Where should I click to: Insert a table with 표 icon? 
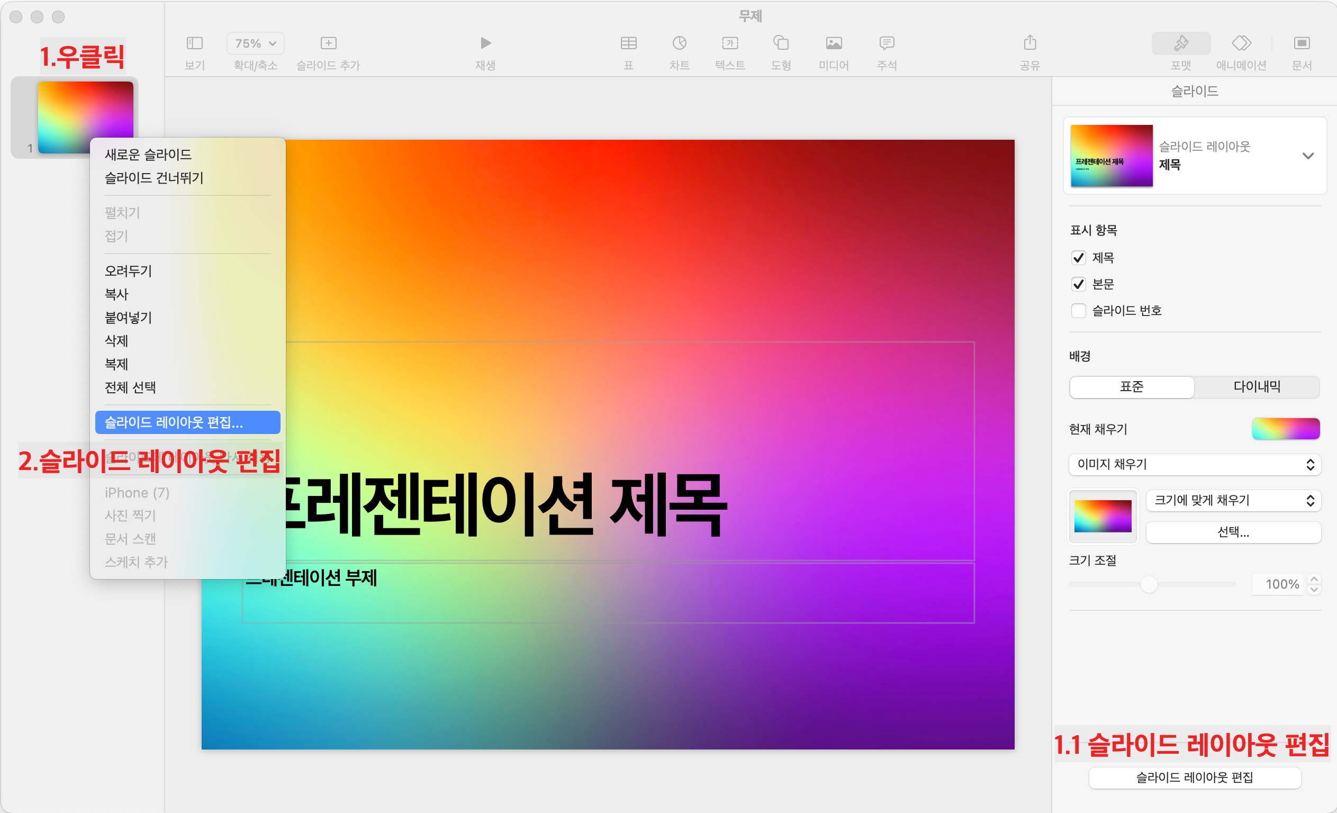click(x=628, y=43)
